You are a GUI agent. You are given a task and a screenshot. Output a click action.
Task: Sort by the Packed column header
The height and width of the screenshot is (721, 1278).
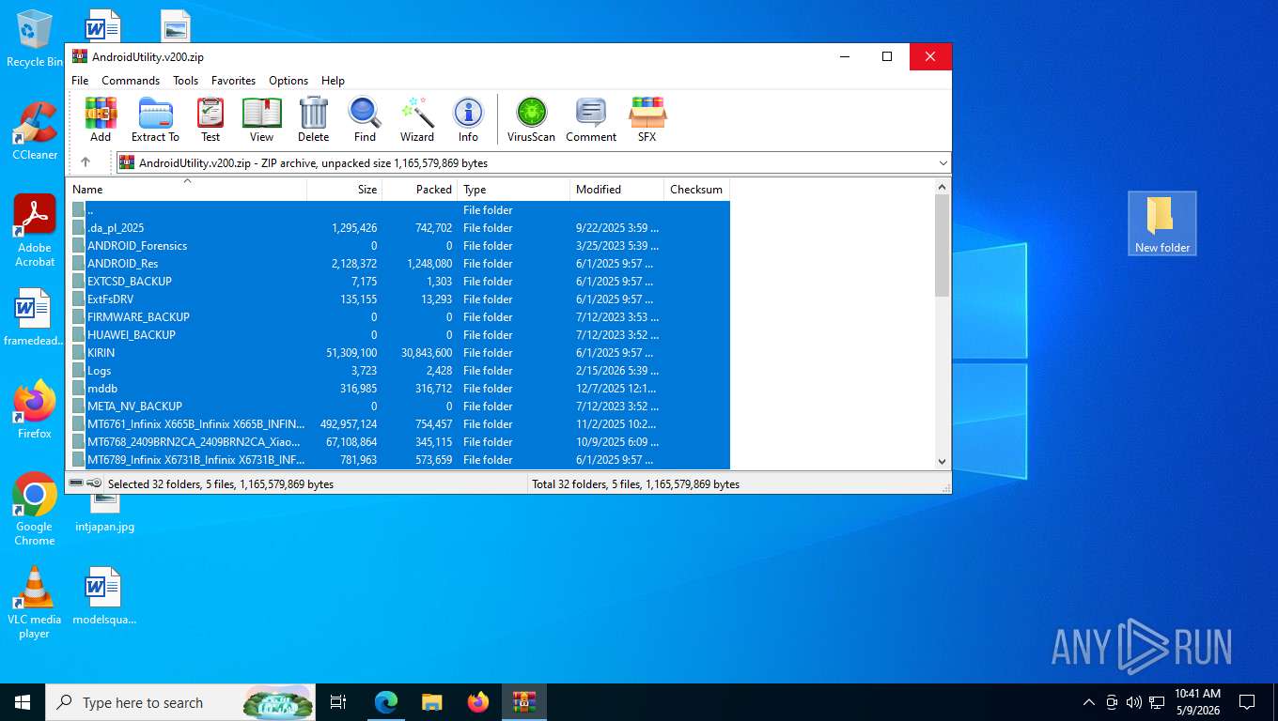(x=420, y=190)
